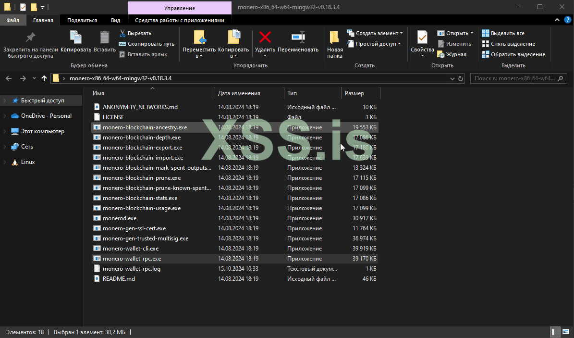Screen dimensions: 574x338
Task: Select monero-gen-ssl-cert.exe file
Action: point(235,228)
